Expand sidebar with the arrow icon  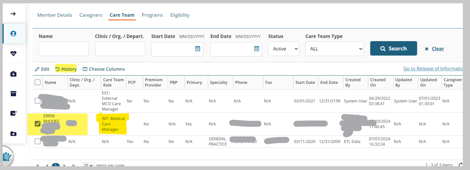coord(13,14)
